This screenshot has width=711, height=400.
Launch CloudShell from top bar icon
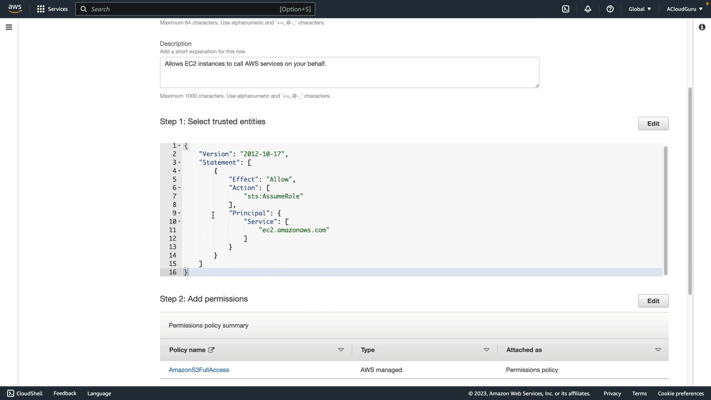(x=565, y=9)
